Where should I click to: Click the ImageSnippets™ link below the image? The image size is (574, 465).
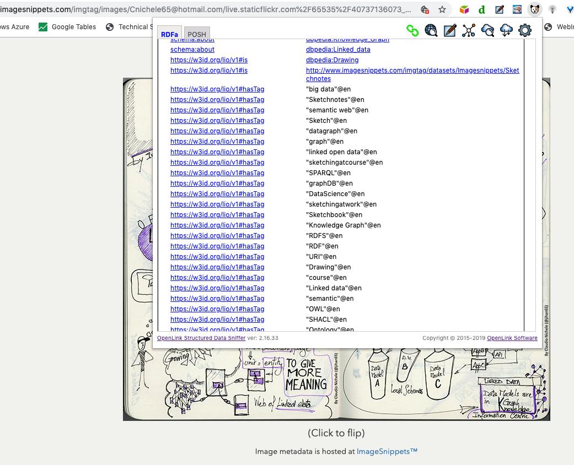(x=387, y=451)
